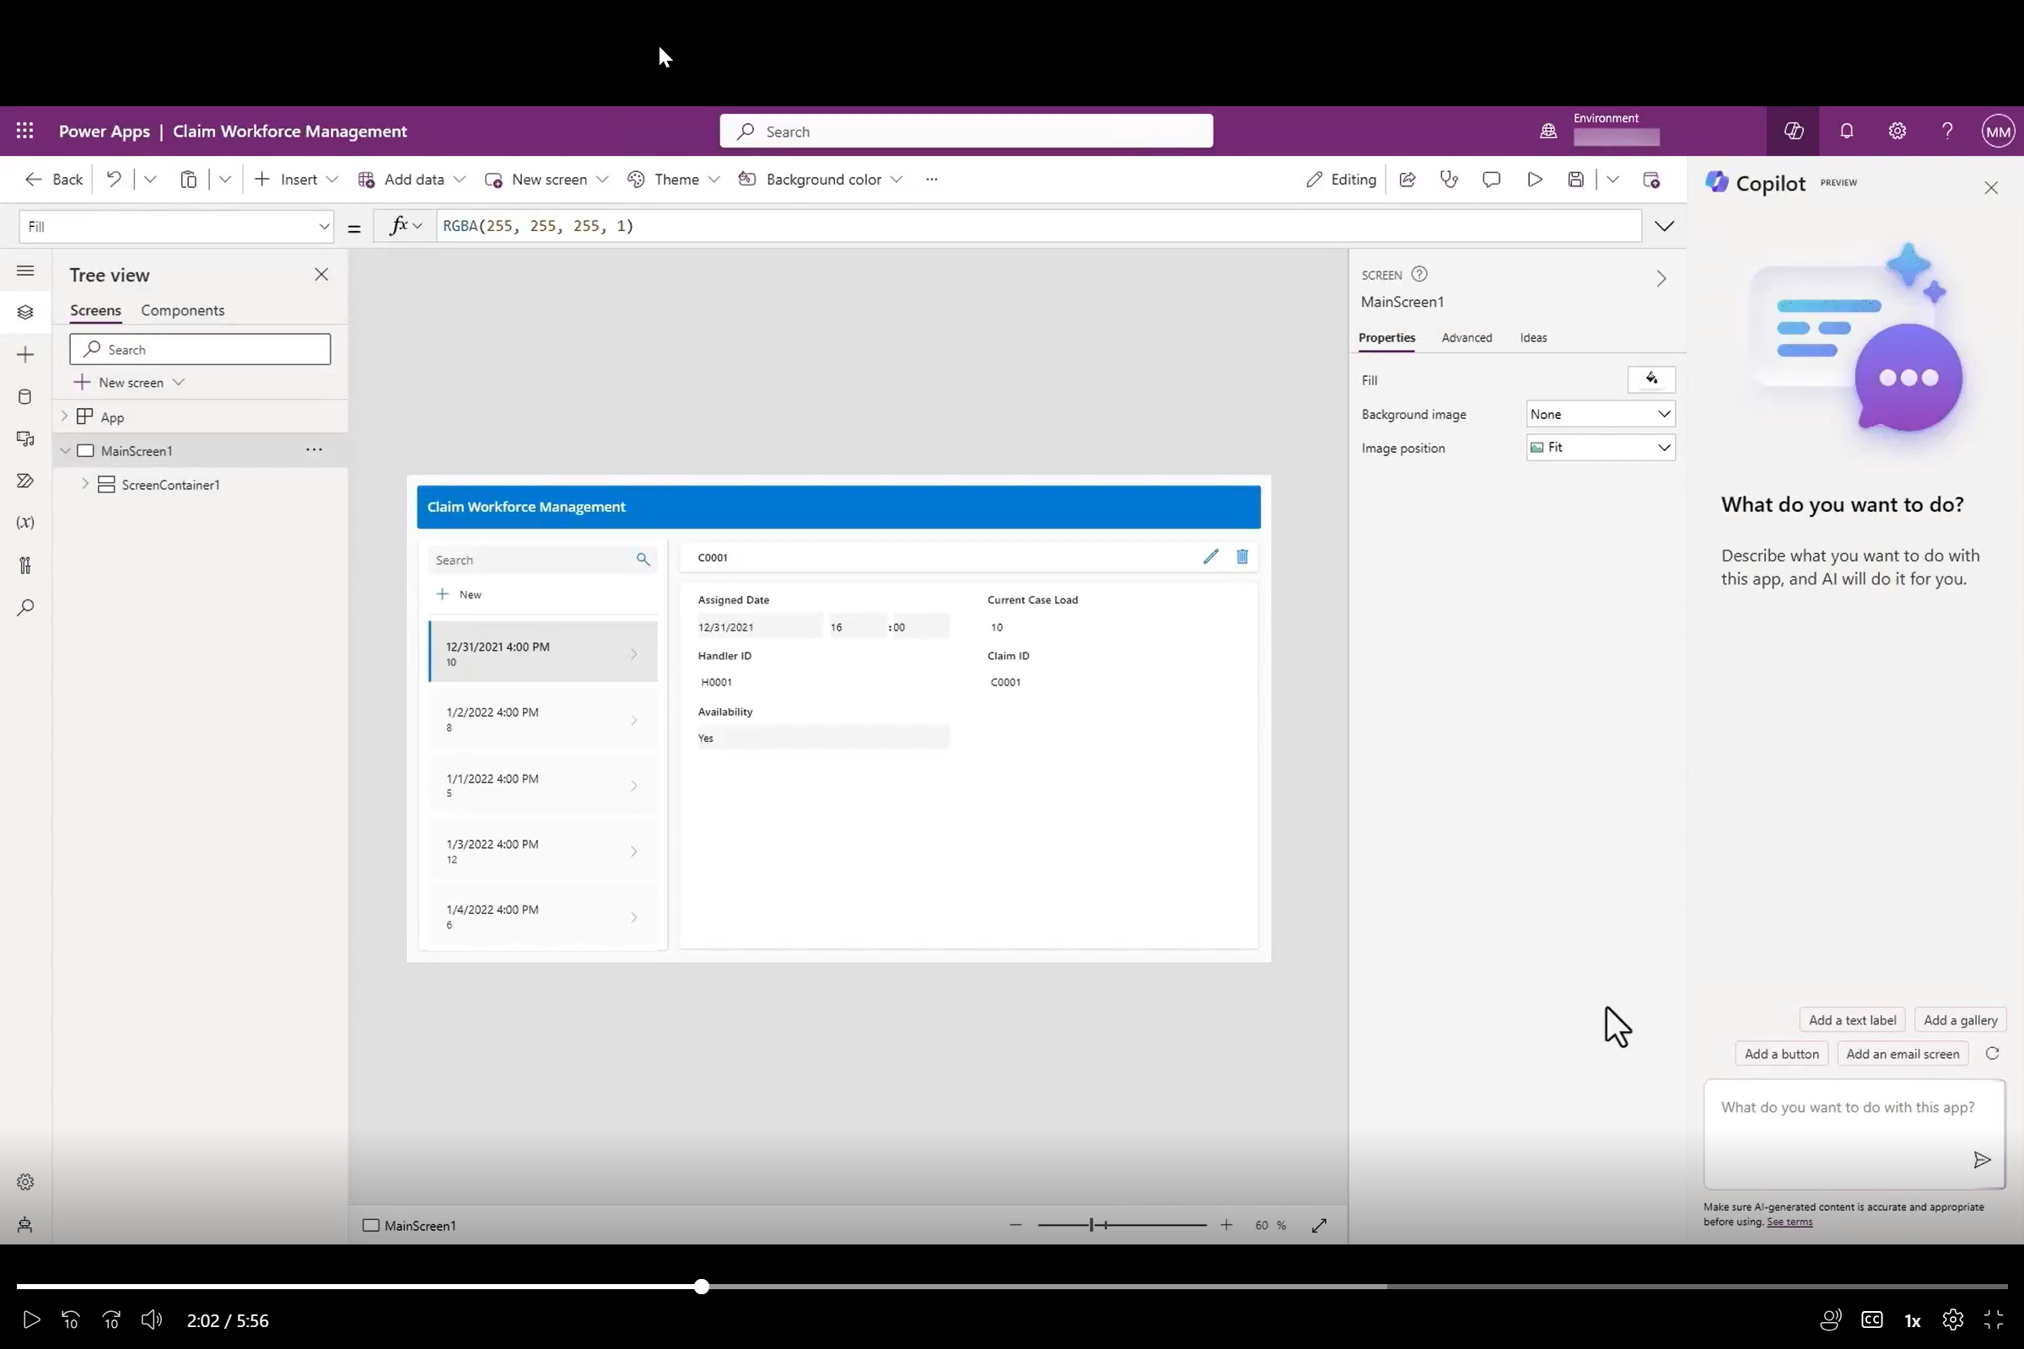Open the Power Automate panel
Viewport: 2024px width, 1349px height.
pyautogui.click(x=25, y=480)
